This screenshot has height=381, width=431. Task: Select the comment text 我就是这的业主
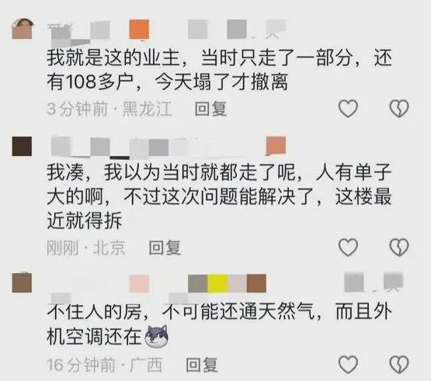[113, 57]
